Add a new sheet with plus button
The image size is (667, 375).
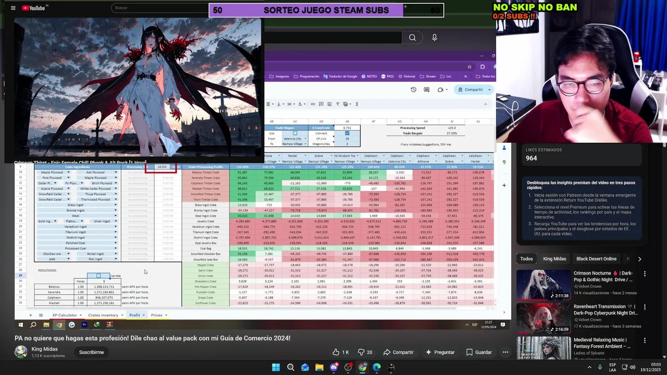pos(30,315)
